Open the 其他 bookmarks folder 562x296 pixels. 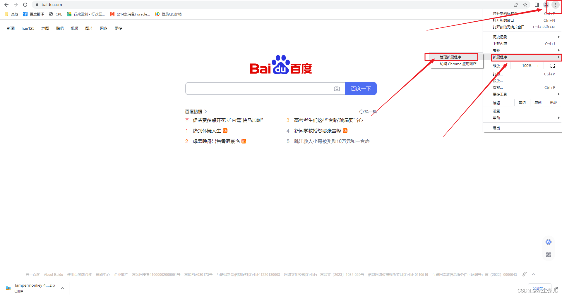pos(11,14)
